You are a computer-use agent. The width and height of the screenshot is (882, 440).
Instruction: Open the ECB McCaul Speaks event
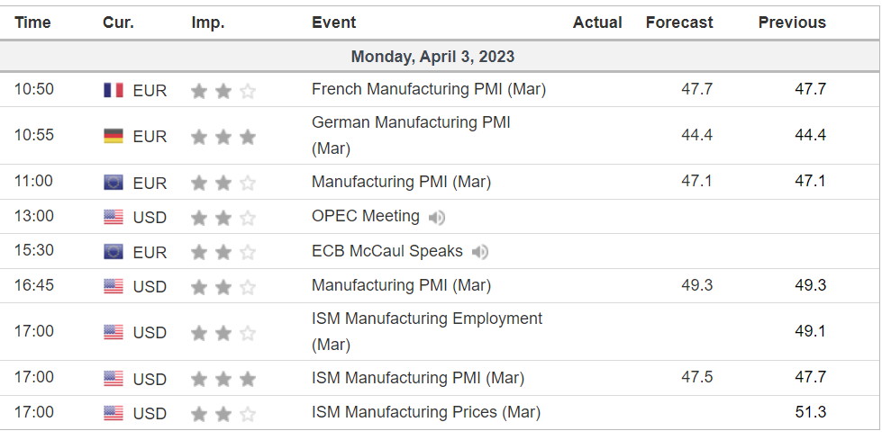coord(387,251)
